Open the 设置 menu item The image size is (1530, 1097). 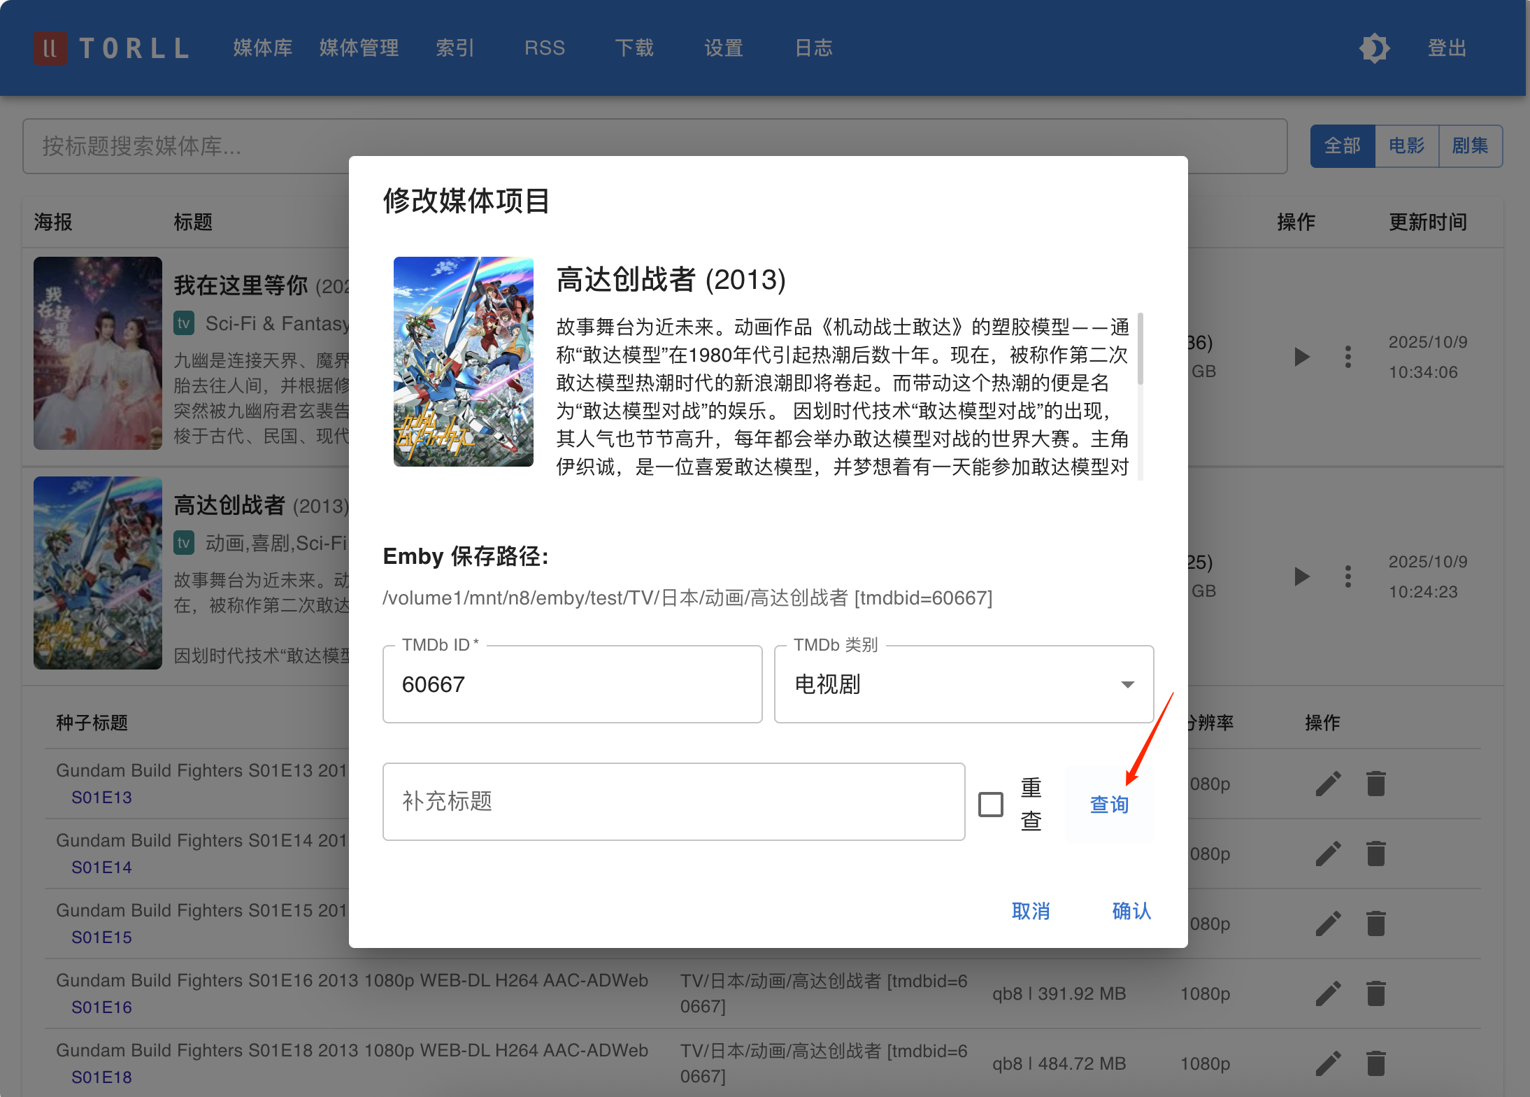[x=724, y=48]
